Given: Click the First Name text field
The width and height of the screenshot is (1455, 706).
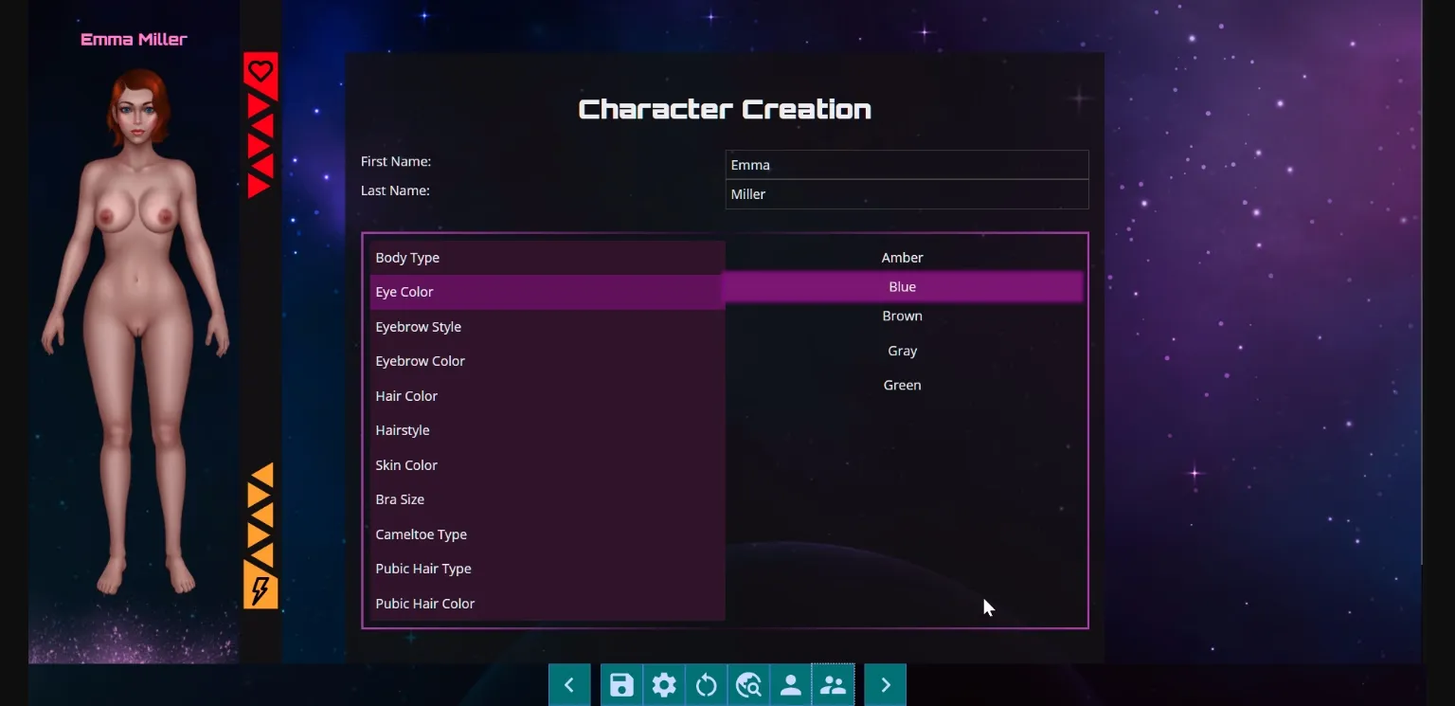Looking at the screenshot, I should point(907,164).
